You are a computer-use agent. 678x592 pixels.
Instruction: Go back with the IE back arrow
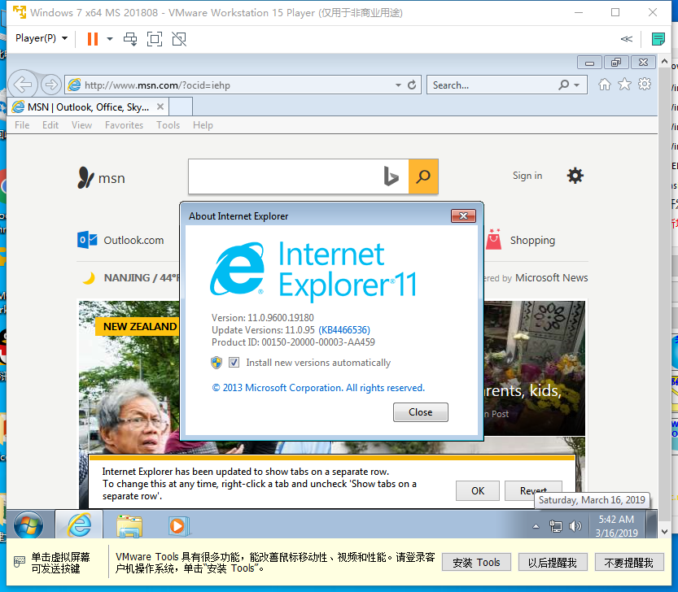23,85
